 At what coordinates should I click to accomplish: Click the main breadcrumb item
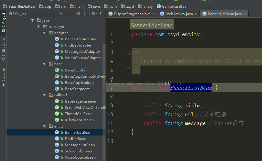tap(77, 7)
